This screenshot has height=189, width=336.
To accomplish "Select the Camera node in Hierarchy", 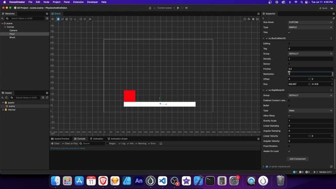I will [13, 30].
